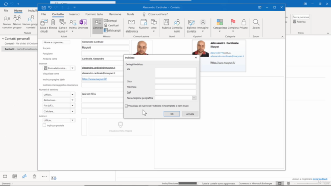Click CAP field in dialog
Screen dimensions: 331x186
click(x=175, y=92)
